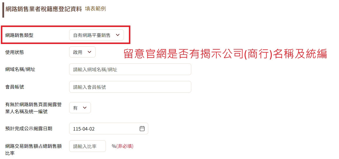Click the 網路交易銷售額占總銷售額比率 label
The width and height of the screenshot is (339, 159).
(33, 149)
